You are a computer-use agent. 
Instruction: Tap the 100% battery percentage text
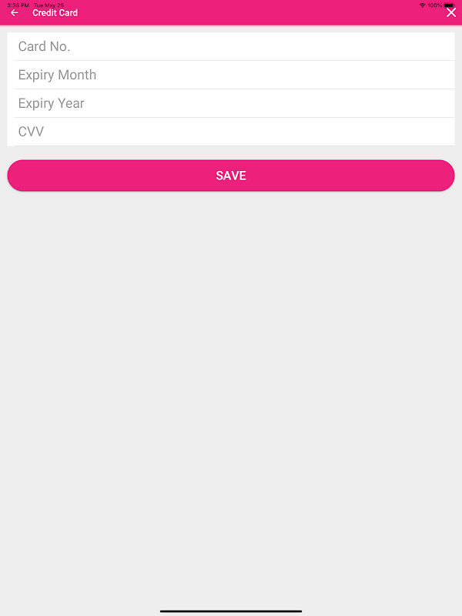coord(434,5)
